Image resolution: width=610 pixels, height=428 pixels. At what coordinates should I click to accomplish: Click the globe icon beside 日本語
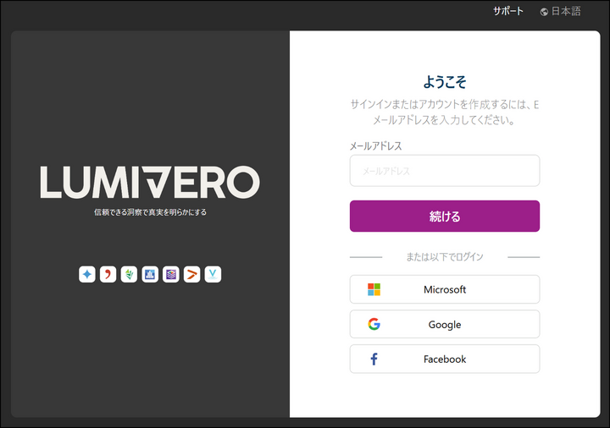pos(544,12)
